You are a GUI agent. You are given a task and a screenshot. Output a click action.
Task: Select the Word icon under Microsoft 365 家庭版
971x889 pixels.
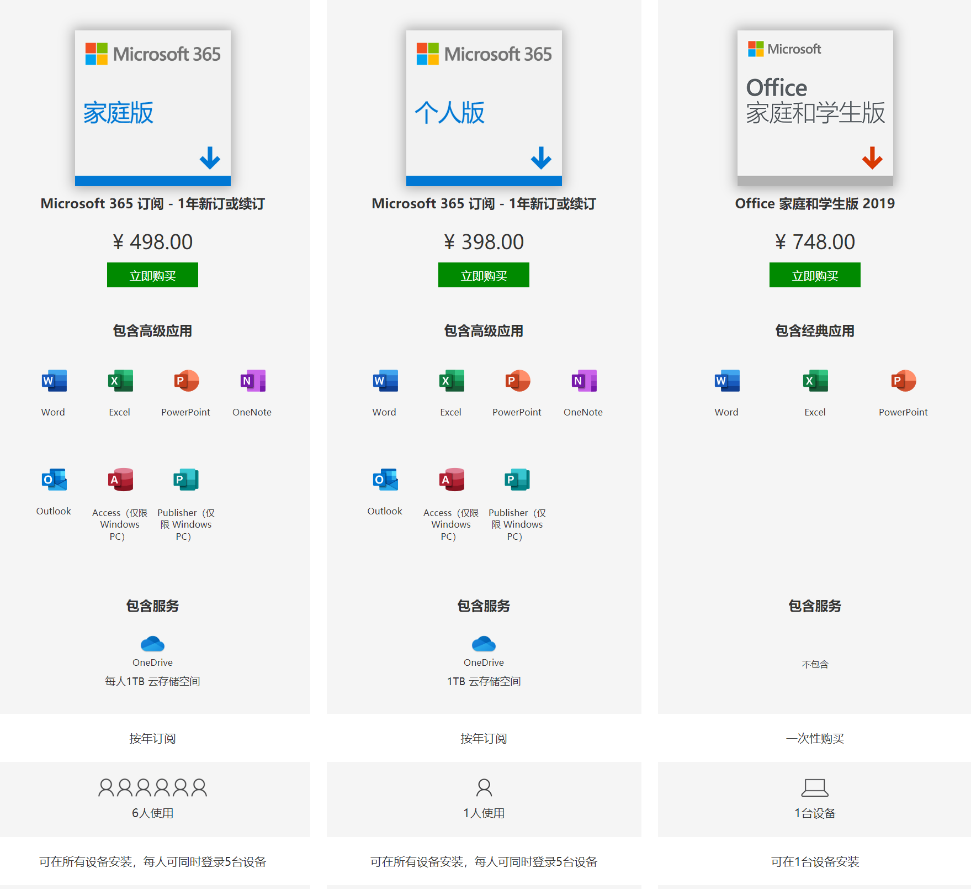[52, 381]
